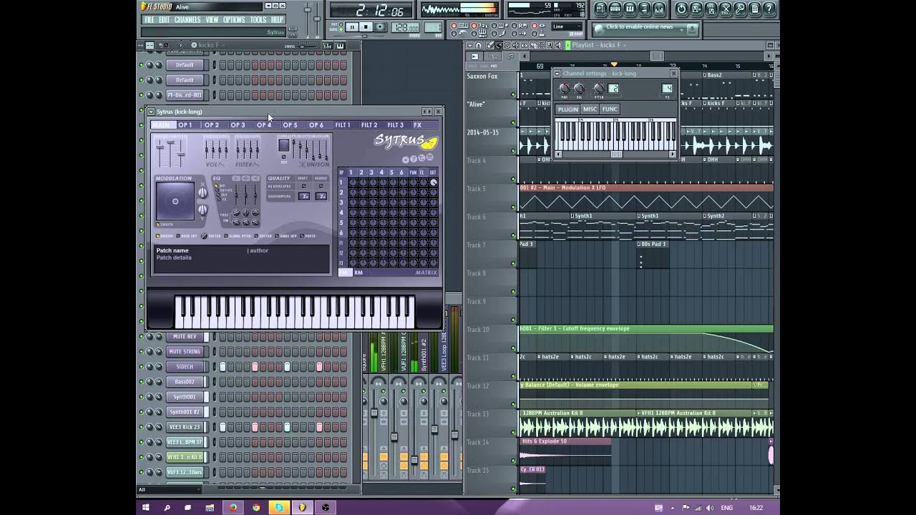Click the Play/Pause transport button
The width and height of the screenshot is (916, 515).
tap(351, 27)
